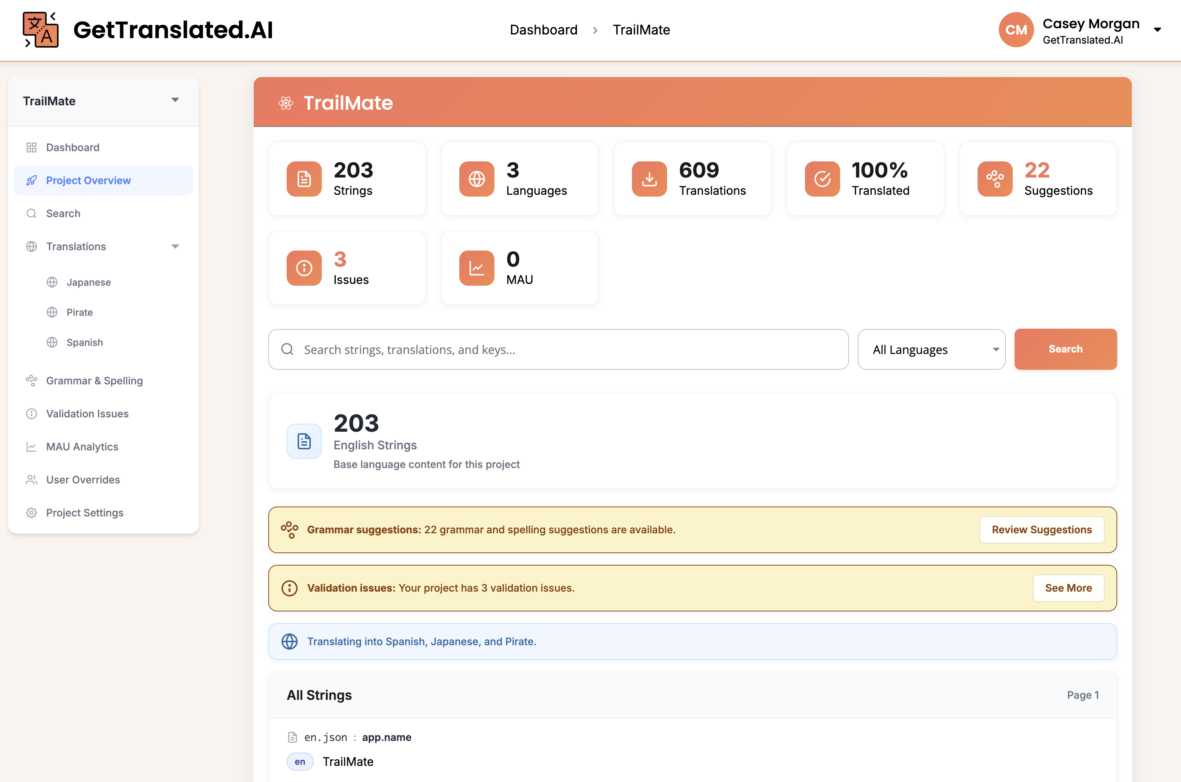Select the MAU Analytics chart icon
Viewport: 1181px width, 782px height.
pyautogui.click(x=32, y=446)
